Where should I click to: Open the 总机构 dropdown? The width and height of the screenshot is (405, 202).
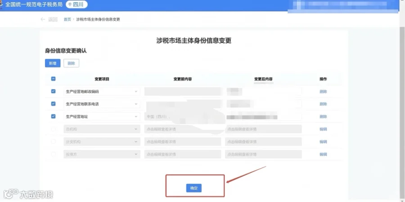[x=102, y=129]
